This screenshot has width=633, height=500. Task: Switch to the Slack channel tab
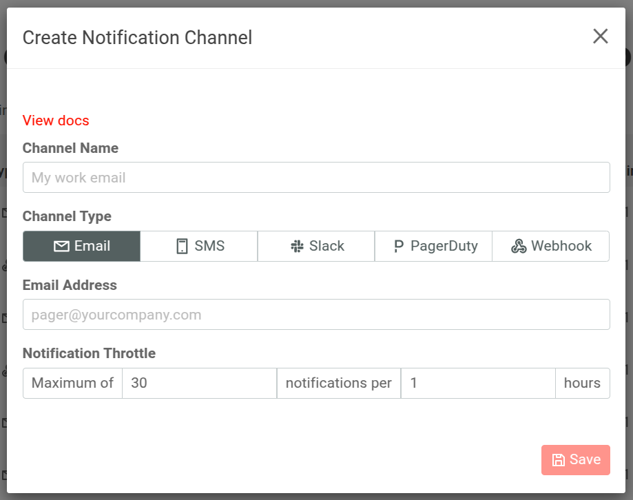click(x=315, y=245)
